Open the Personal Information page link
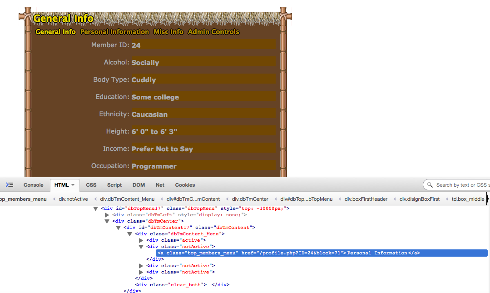The height and width of the screenshot is (293, 490). 114,32
